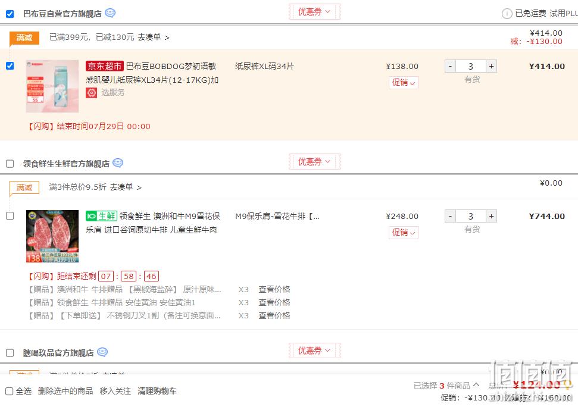Click the diaper quantity input field

471,66
